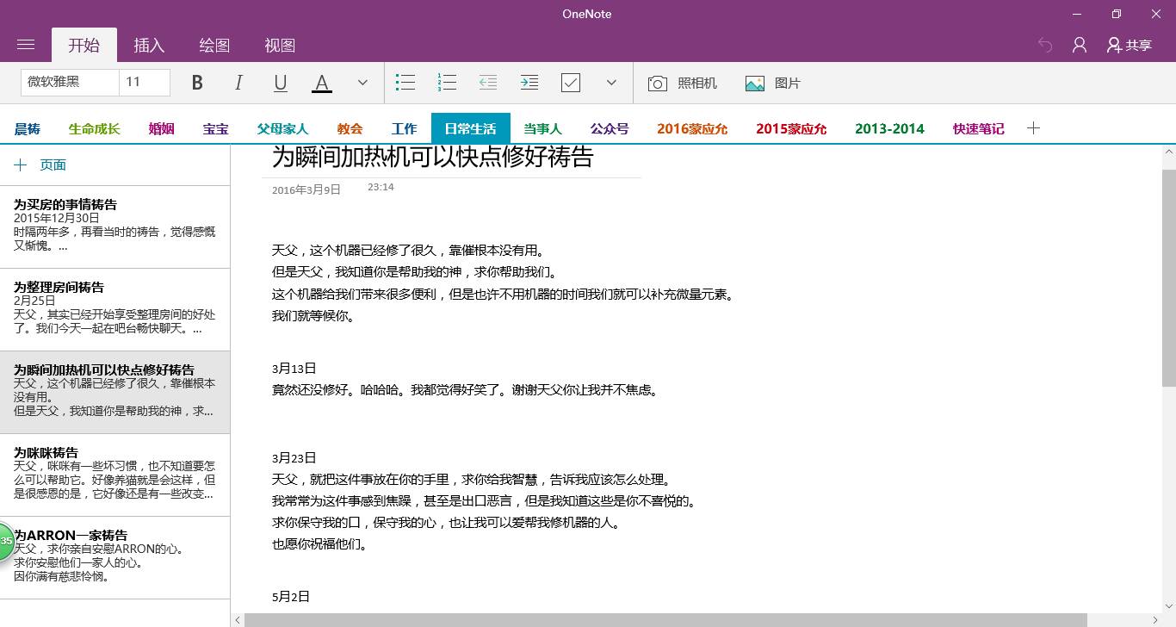Add a new page with + 页面
Image resolution: width=1176 pixels, height=627 pixels.
tap(40, 165)
